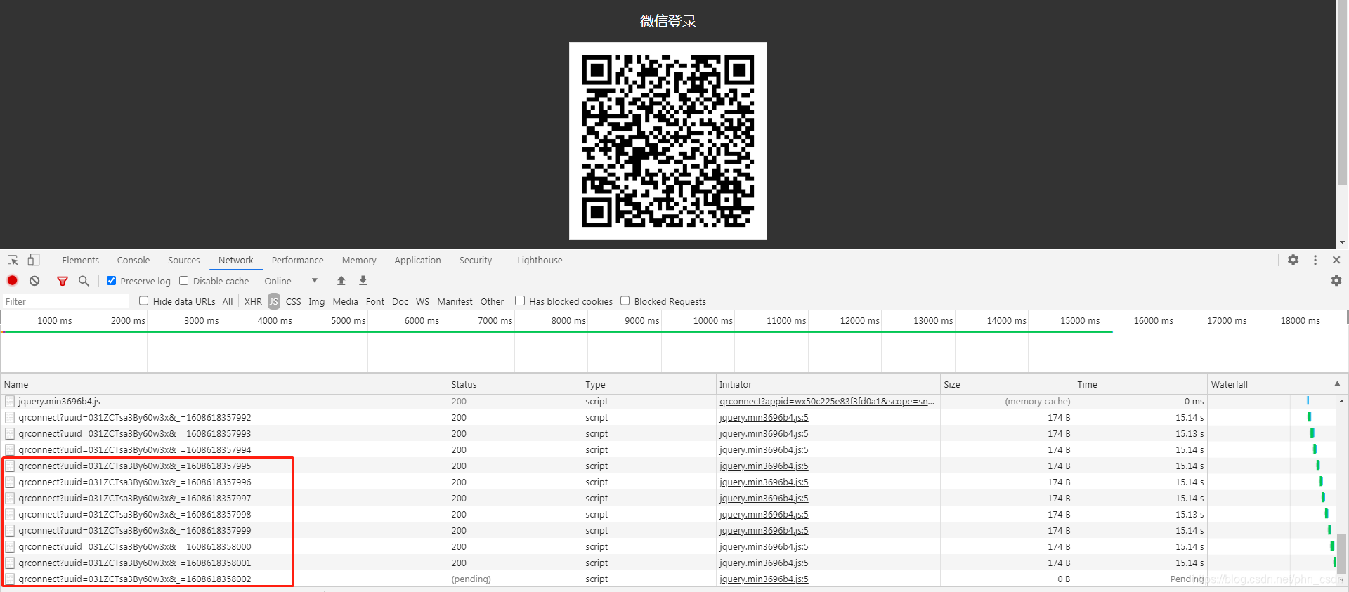Open initiator link qrconnect?appid=wx50c225e83f3fd0a1
1349x592 pixels.
tap(827, 402)
